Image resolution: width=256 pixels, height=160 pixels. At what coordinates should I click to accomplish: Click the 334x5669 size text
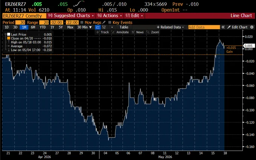point(155,4)
